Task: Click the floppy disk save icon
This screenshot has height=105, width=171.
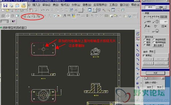Action: 5,6
